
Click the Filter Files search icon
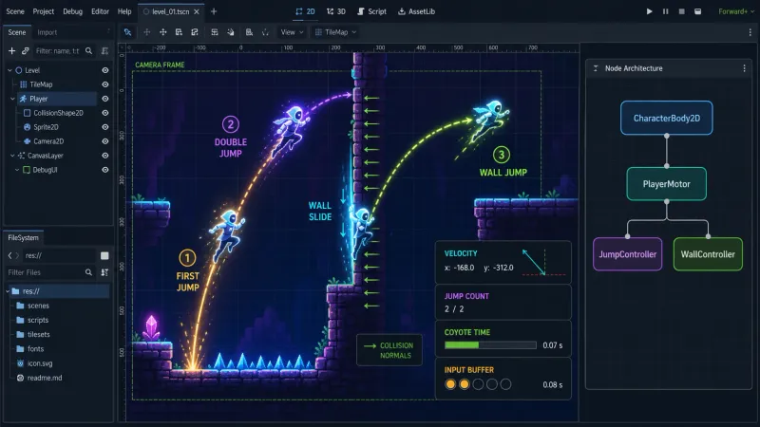click(88, 272)
